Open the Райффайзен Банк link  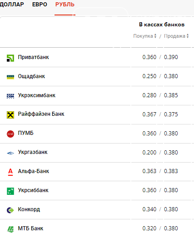pos(41,114)
